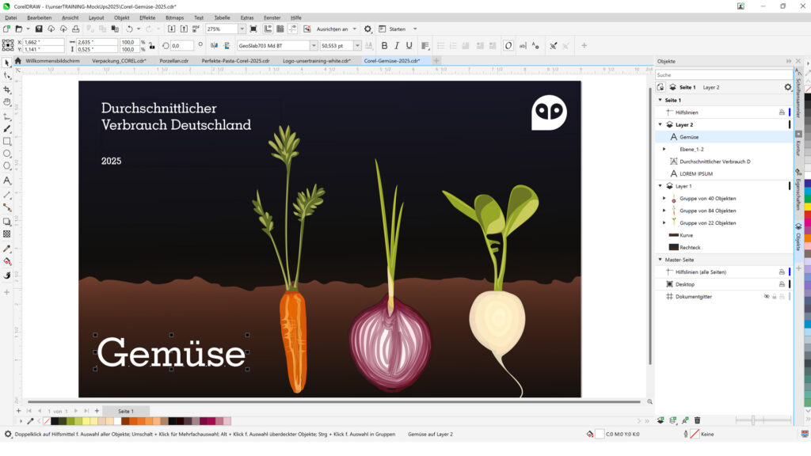
Task: Open the Objects panel settings gear
Action: tap(788, 87)
